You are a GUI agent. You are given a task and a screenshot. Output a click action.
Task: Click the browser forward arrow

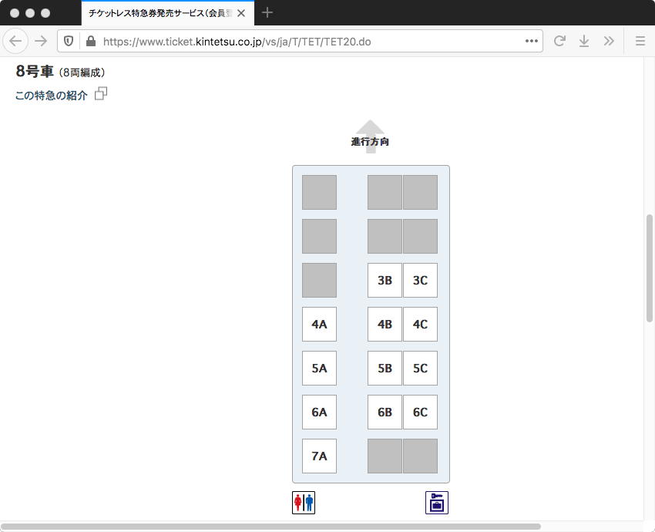coord(41,41)
